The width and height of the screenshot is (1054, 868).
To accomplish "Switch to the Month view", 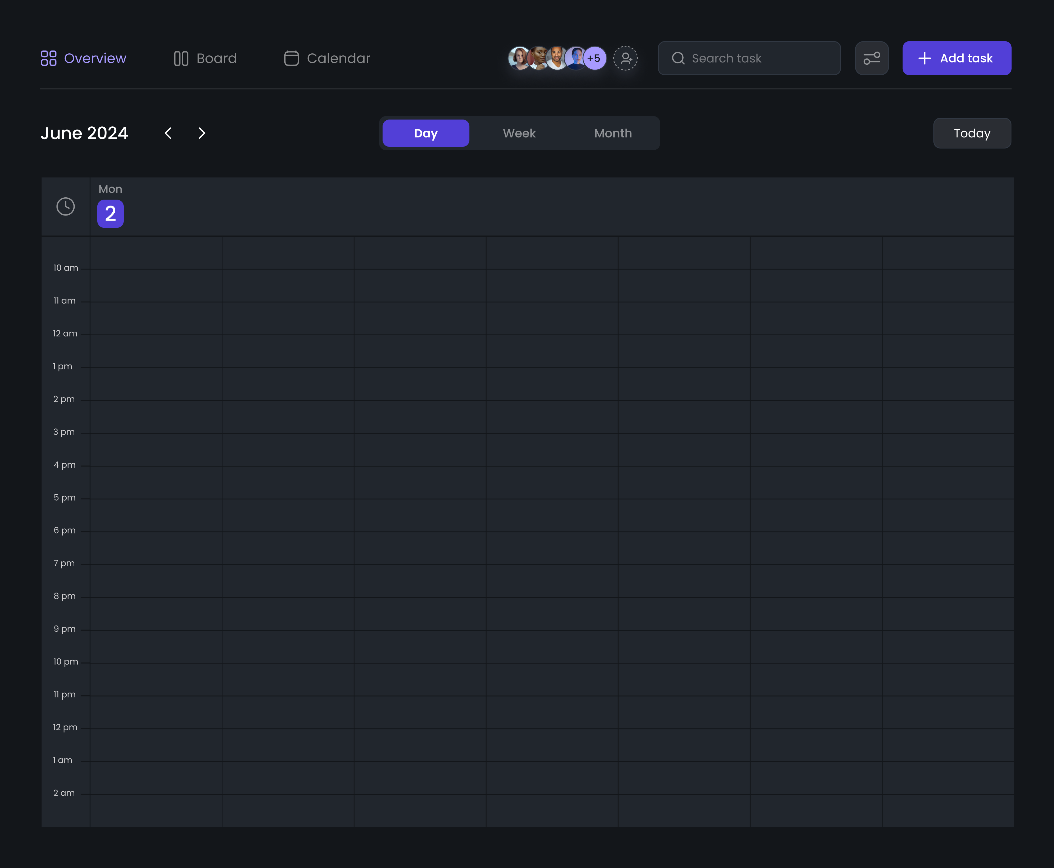I will coord(613,133).
